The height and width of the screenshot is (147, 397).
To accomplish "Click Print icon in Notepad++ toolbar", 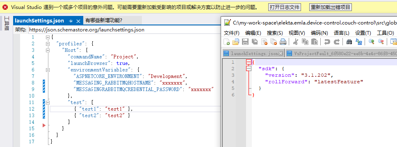I will coord(283,42).
